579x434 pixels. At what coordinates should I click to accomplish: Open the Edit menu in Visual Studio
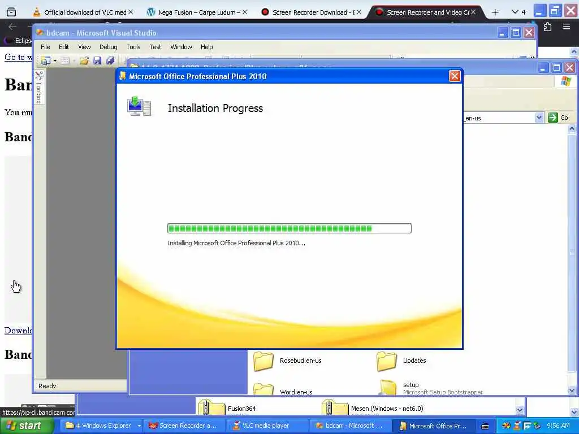click(x=64, y=47)
